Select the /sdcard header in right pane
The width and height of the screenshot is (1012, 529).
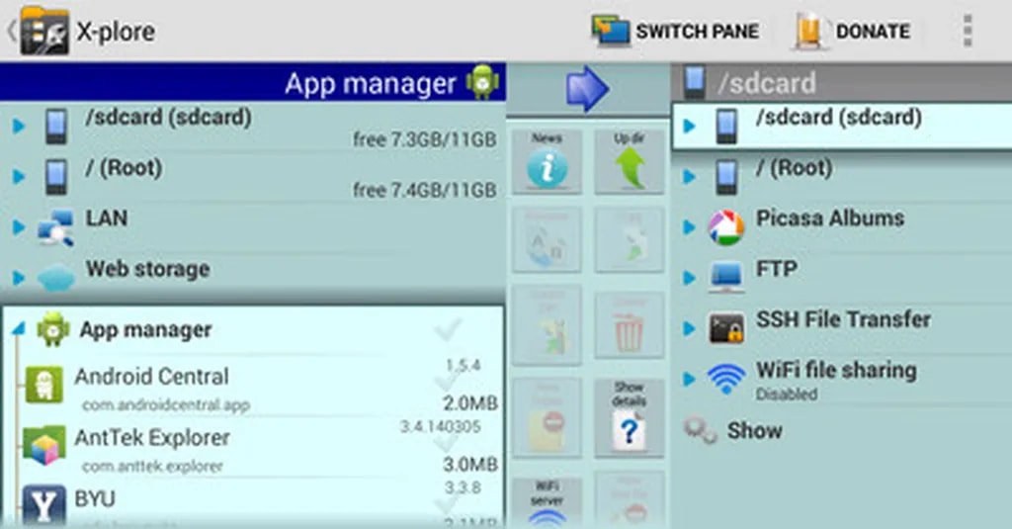[767, 83]
